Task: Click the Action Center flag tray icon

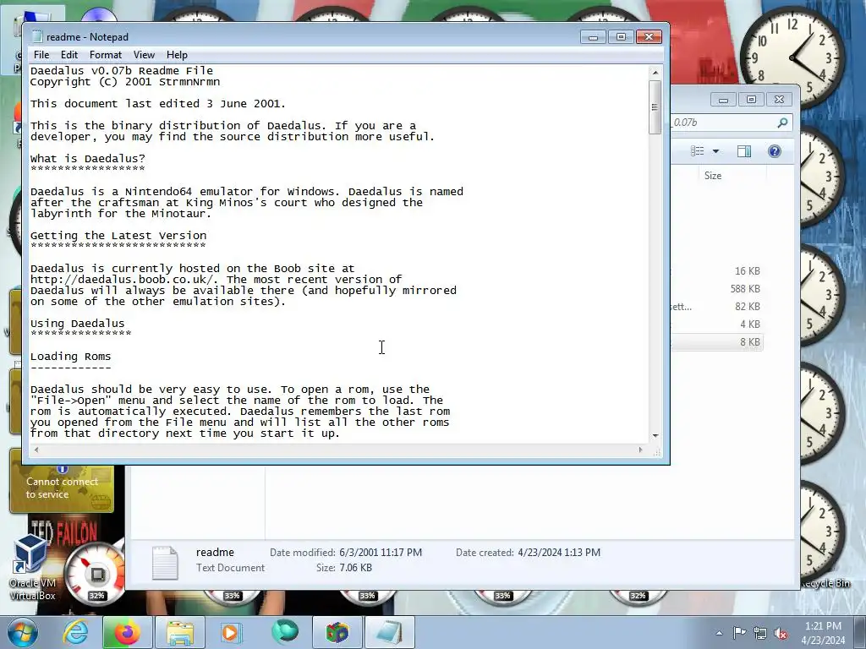Action: [x=739, y=633]
